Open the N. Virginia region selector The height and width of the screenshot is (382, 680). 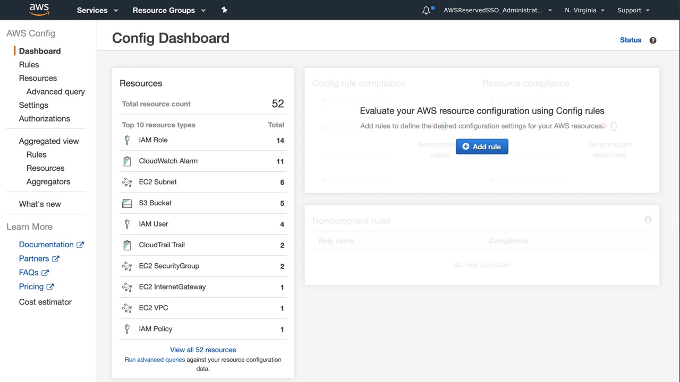[584, 10]
